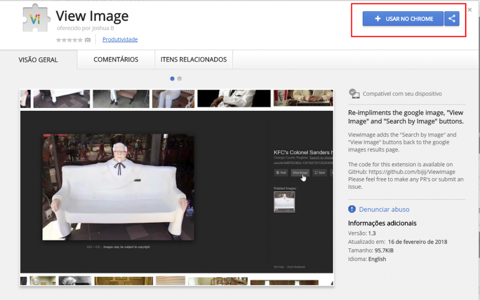Switch to the Comentários tab
480x300 pixels.
(116, 60)
